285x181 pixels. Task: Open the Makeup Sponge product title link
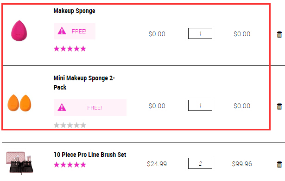pyautogui.click(x=74, y=11)
